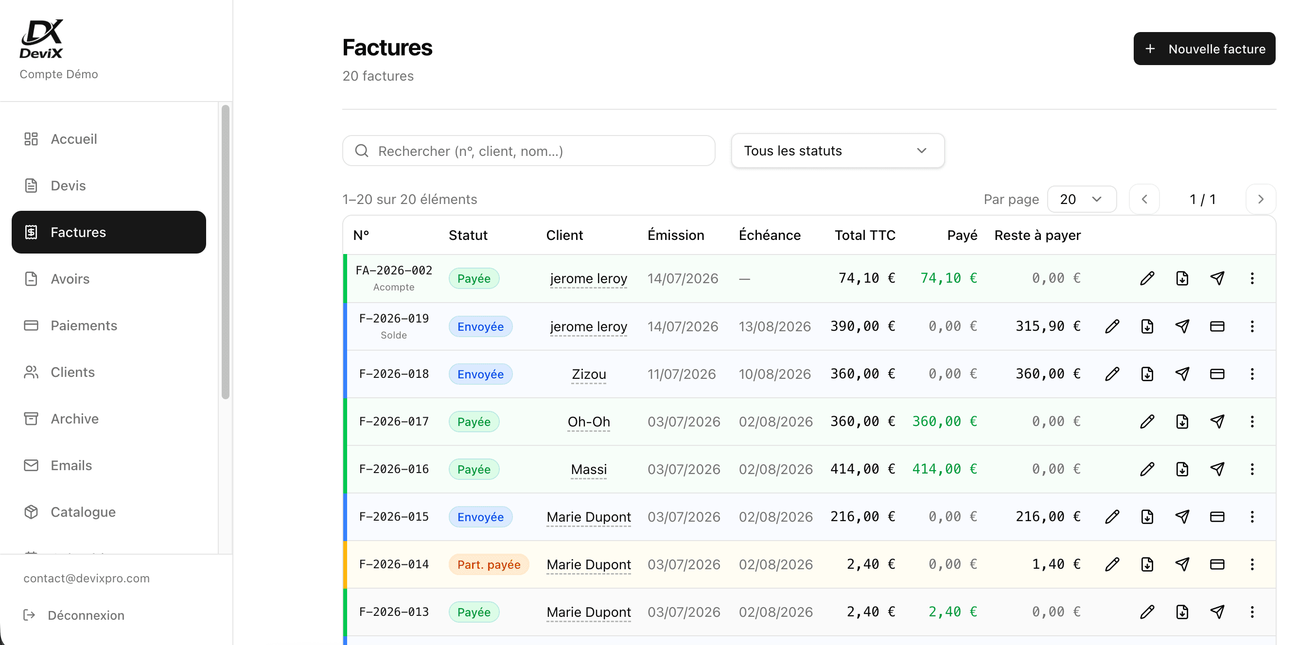Viewport: 1299px width, 645px height.
Task: Click the Statut column header
Action: click(x=468, y=236)
